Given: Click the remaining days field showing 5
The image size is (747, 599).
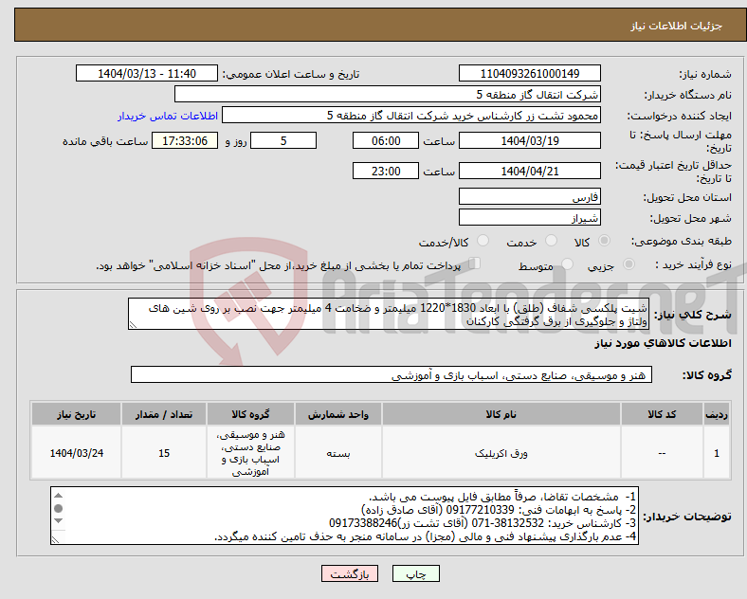Looking at the screenshot, I should [283, 140].
